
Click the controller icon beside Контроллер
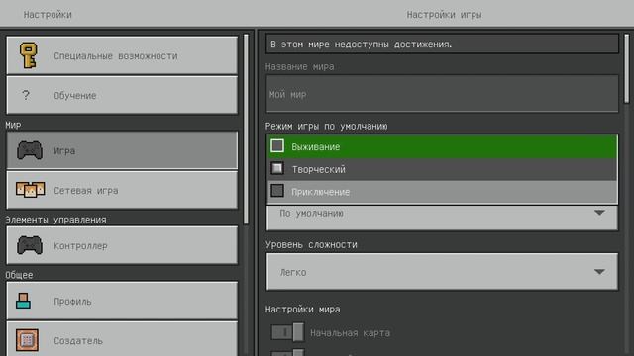pyautogui.click(x=30, y=245)
